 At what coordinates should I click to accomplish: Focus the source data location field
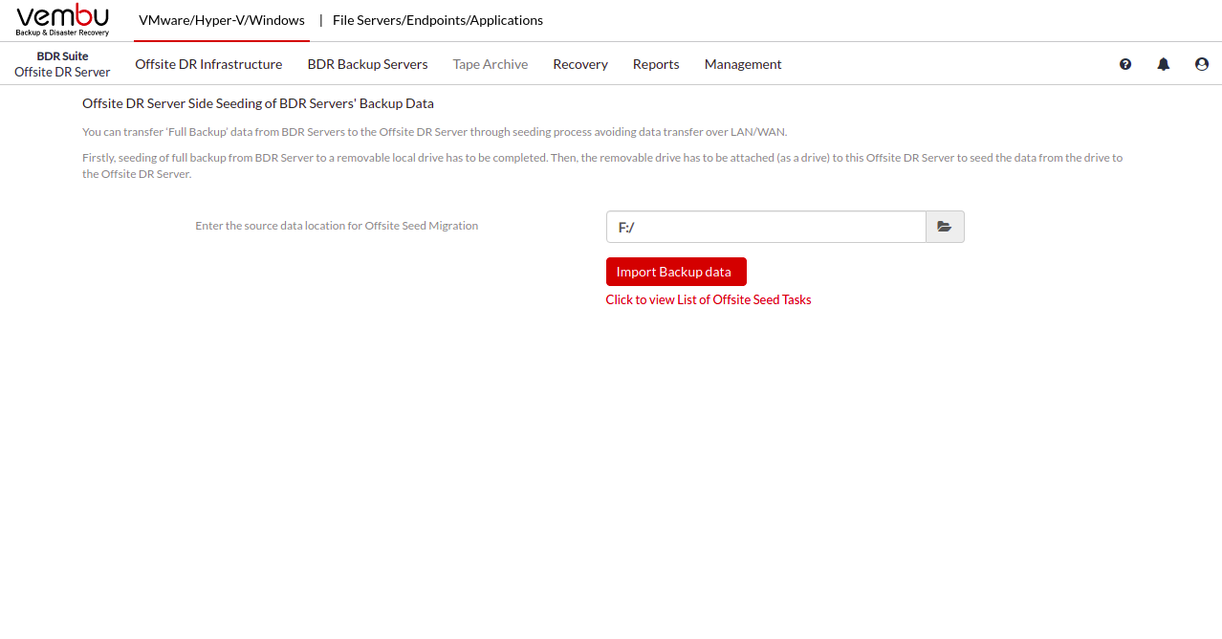766,227
